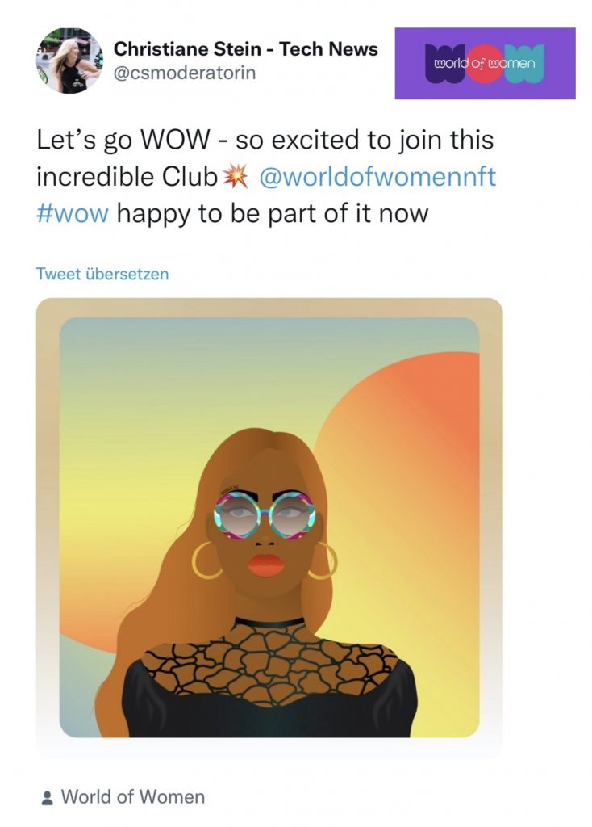This screenshot has width=592, height=827.
Task: Open Christiane Stein's profile avatar
Action: 69,61
